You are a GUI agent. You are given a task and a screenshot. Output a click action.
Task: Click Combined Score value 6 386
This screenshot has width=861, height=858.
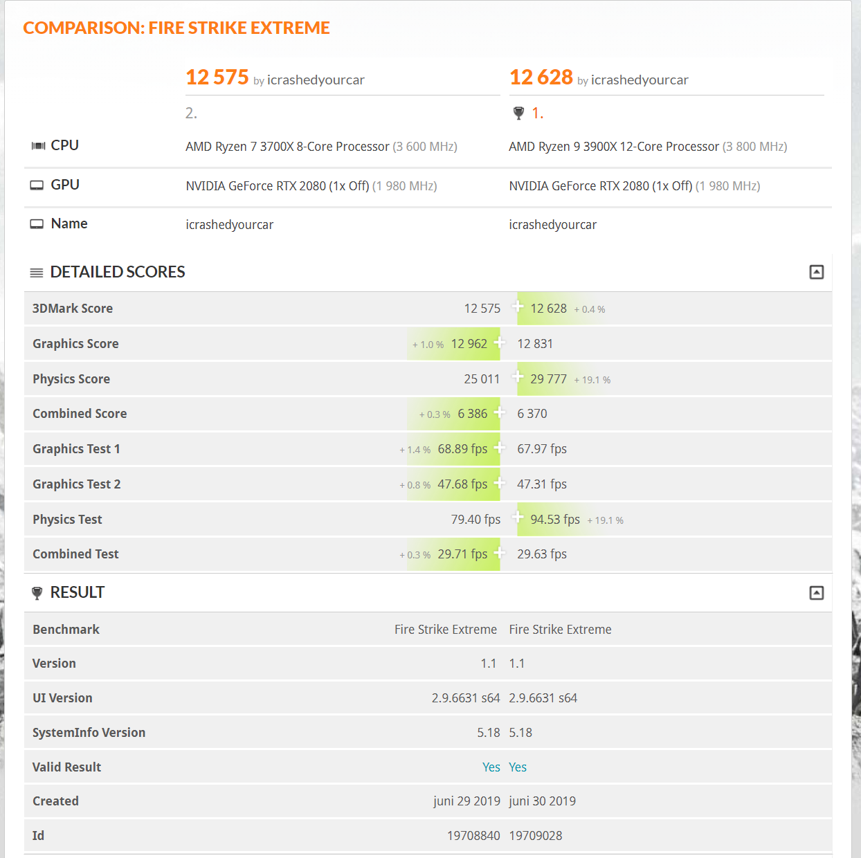point(473,414)
